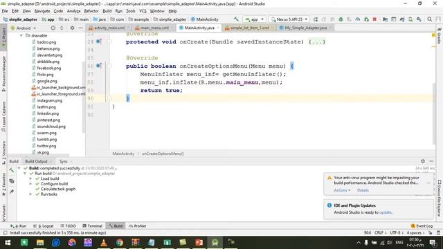Screen dimensions: 443x249
Task: Open Project panel settings gear
Action: click(72, 28)
